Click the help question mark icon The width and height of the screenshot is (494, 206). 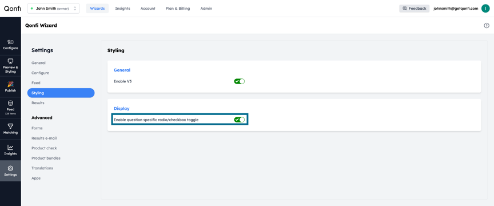click(x=487, y=26)
